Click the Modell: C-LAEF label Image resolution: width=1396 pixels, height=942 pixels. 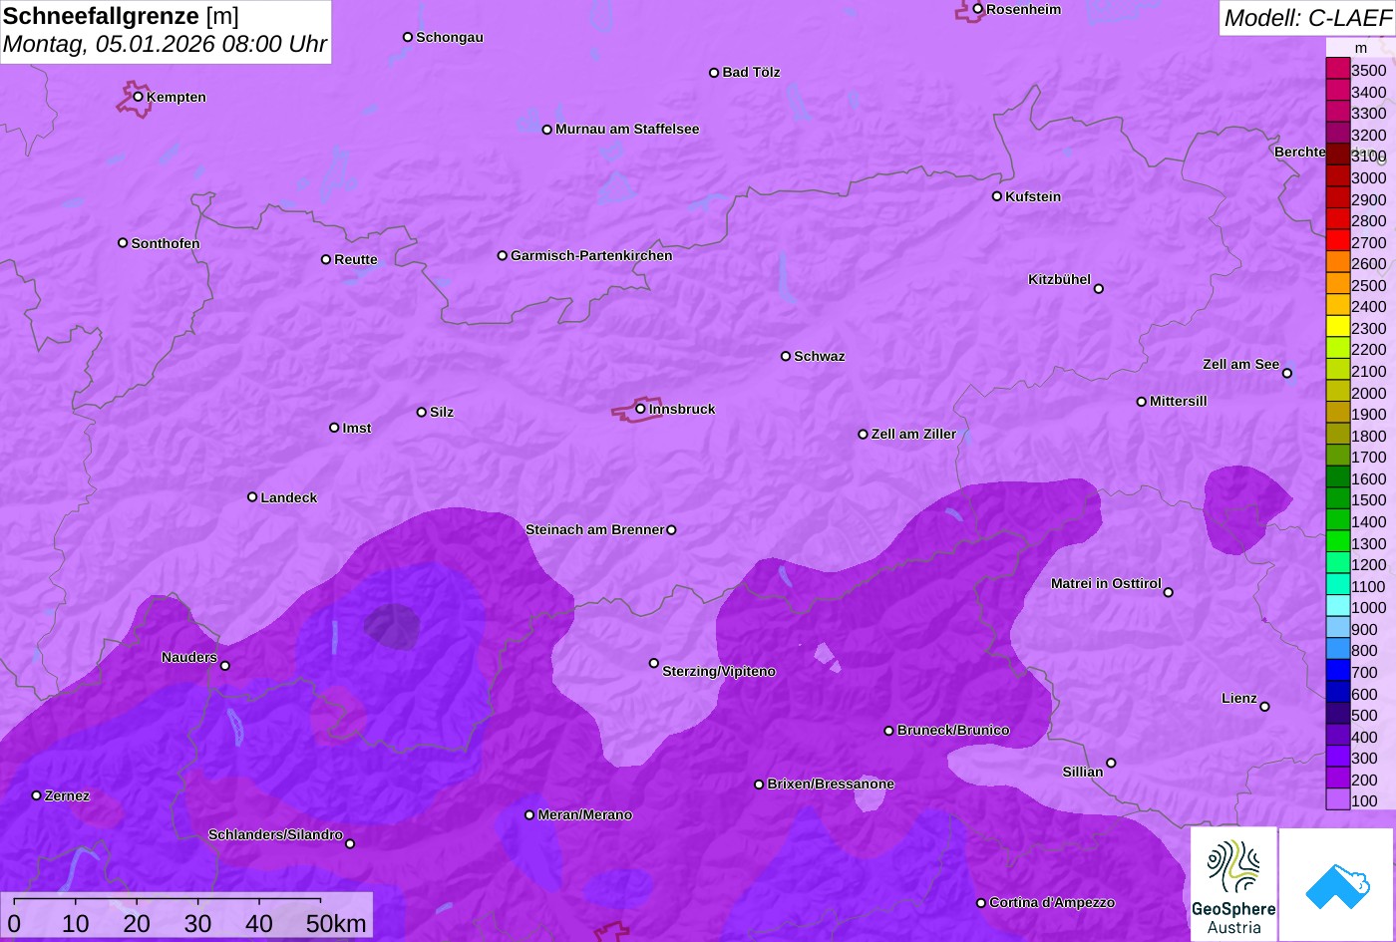[x=1306, y=17]
